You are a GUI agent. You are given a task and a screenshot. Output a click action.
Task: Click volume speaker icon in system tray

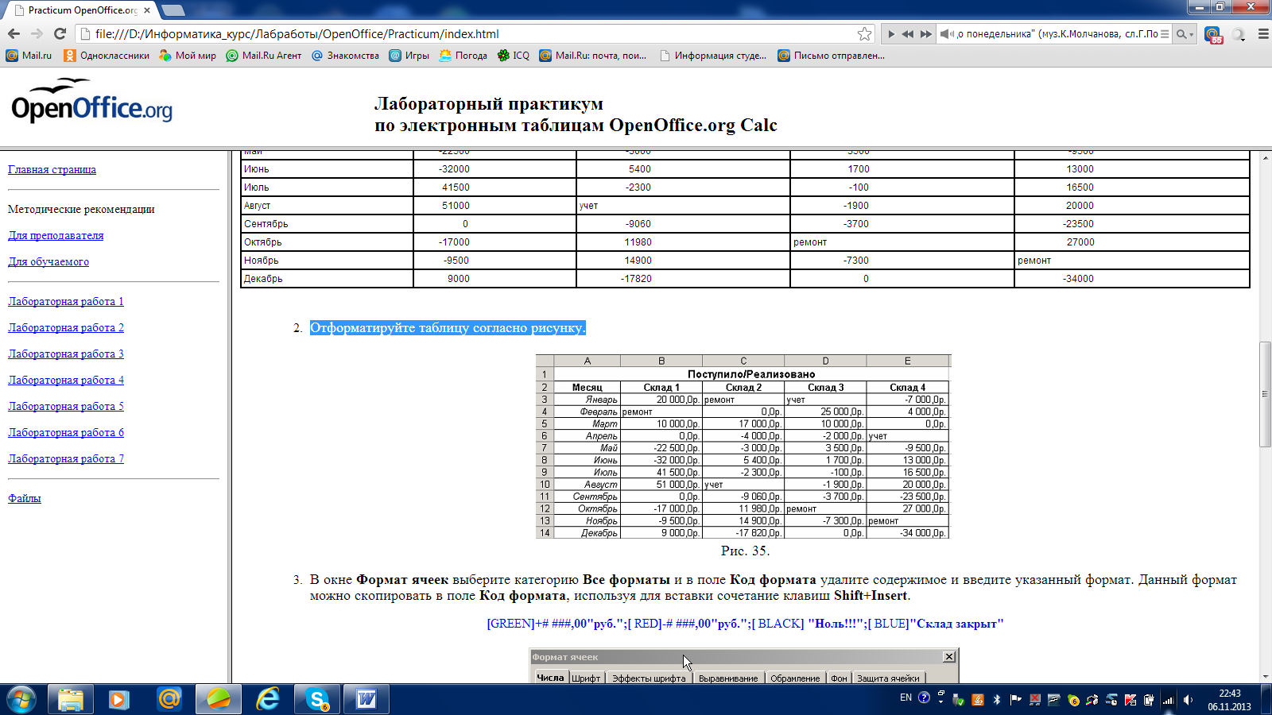click(x=1188, y=700)
